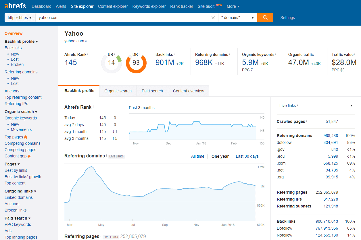Click the orange search magnifier button

(x=265, y=18)
